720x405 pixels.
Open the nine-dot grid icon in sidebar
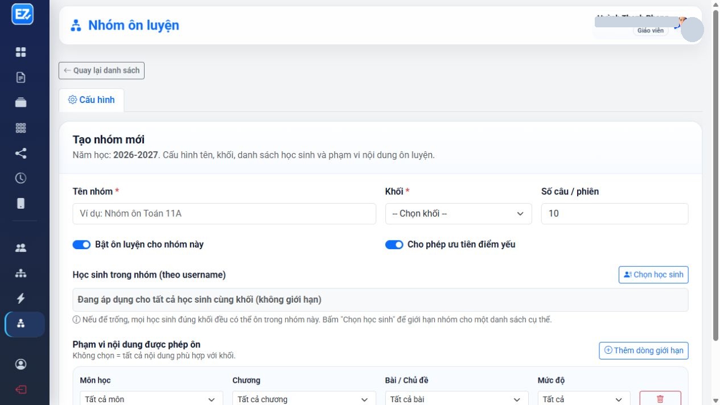21,128
